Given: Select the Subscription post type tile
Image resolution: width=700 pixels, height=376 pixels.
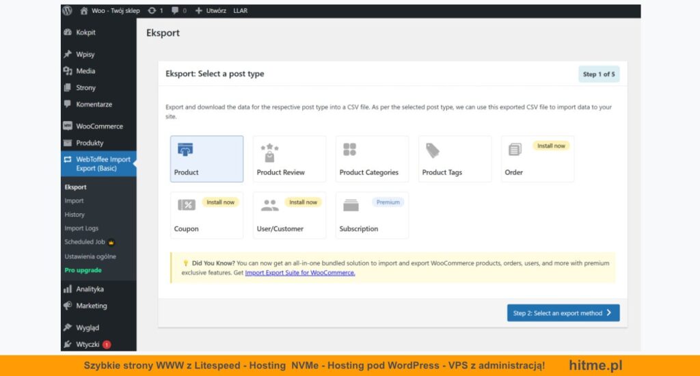Looking at the screenshot, I should pyautogui.click(x=371, y=215).
